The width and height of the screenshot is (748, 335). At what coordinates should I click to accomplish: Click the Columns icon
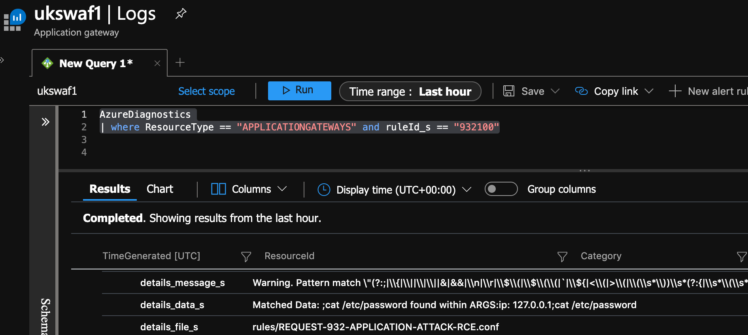(218, 189)
